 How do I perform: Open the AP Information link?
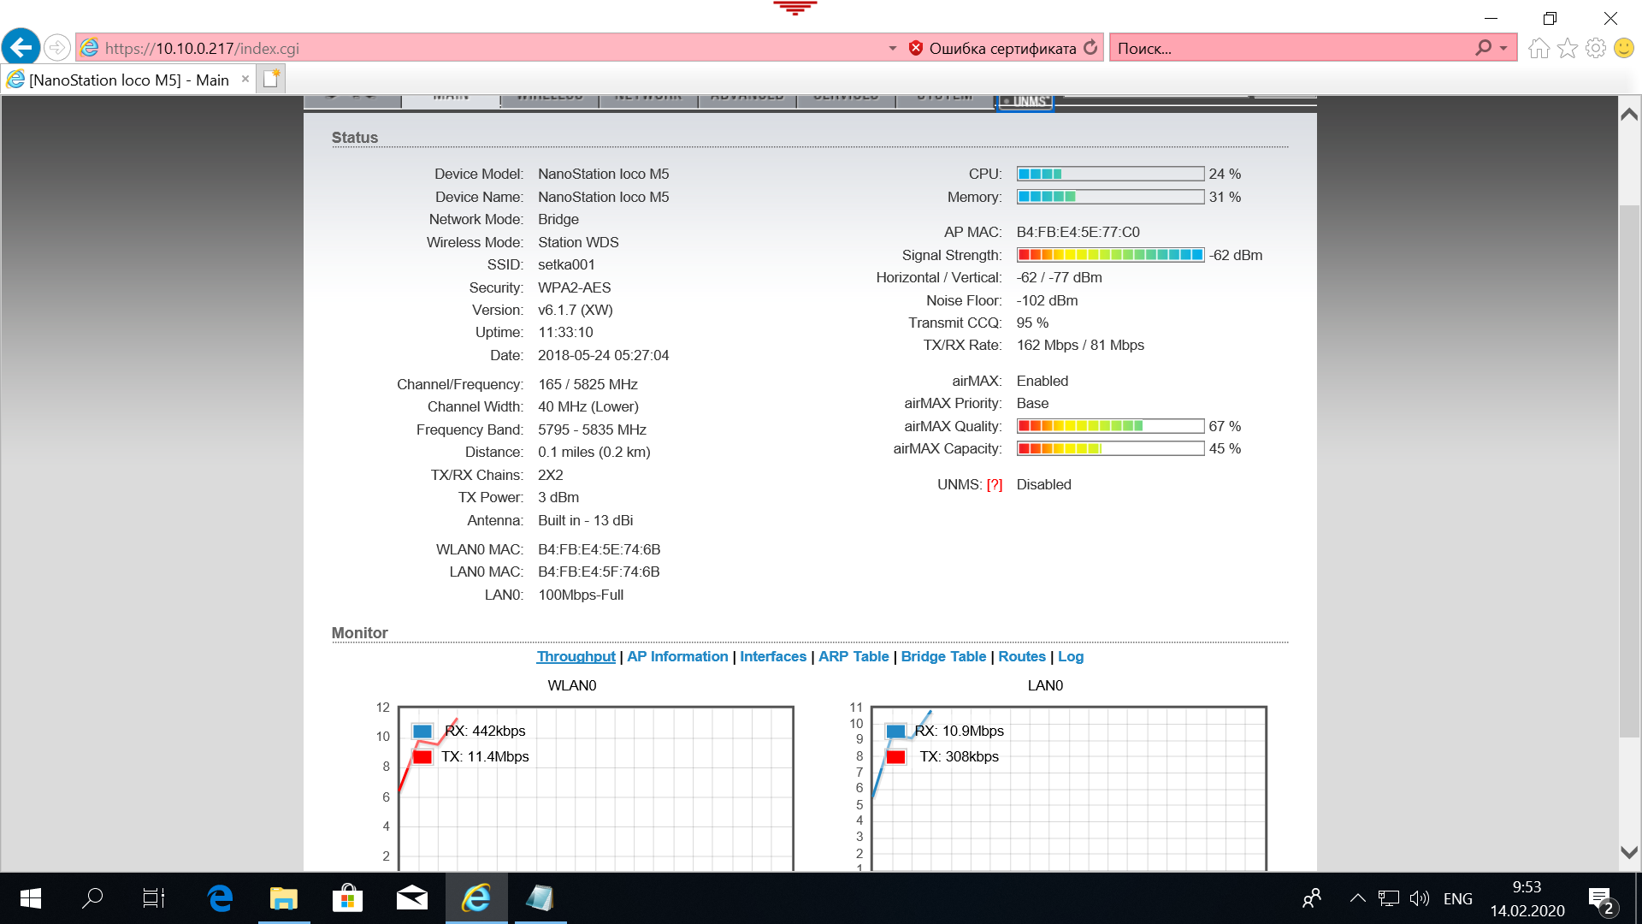tap(677, 656)
